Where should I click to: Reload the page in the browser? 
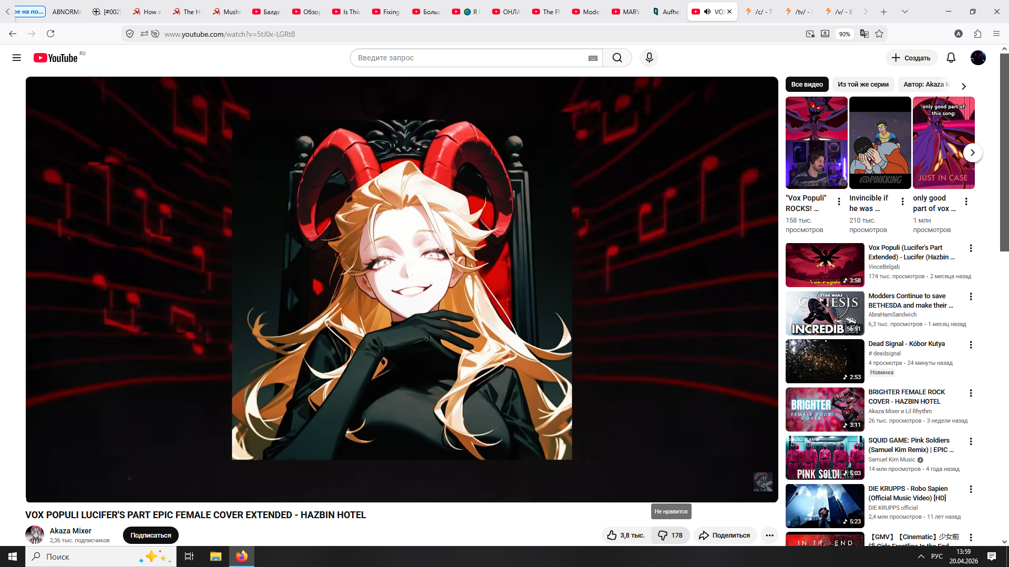coord(50,34)
